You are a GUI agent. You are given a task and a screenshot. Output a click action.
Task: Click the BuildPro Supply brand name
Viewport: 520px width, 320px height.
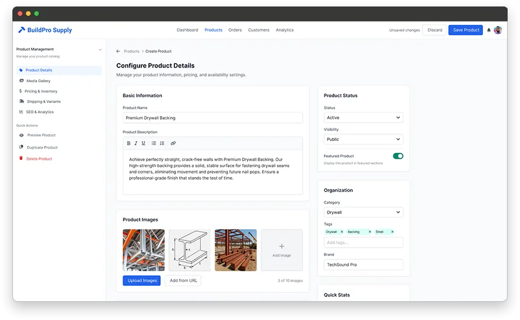click(49, 30)
